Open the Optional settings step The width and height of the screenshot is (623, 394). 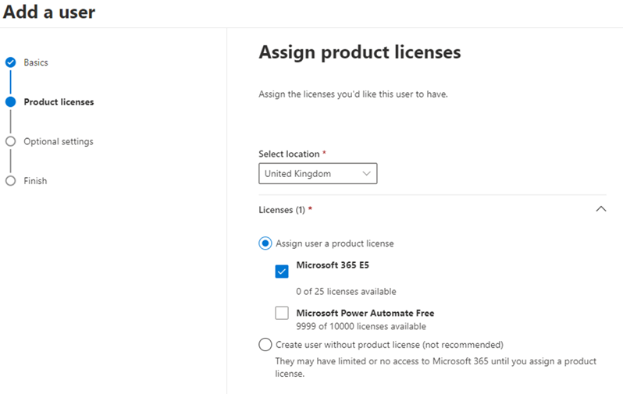pos(59,141)
